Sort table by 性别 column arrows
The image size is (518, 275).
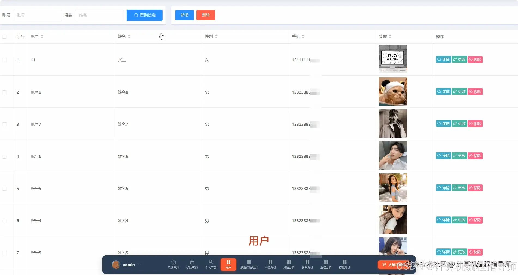216,36
